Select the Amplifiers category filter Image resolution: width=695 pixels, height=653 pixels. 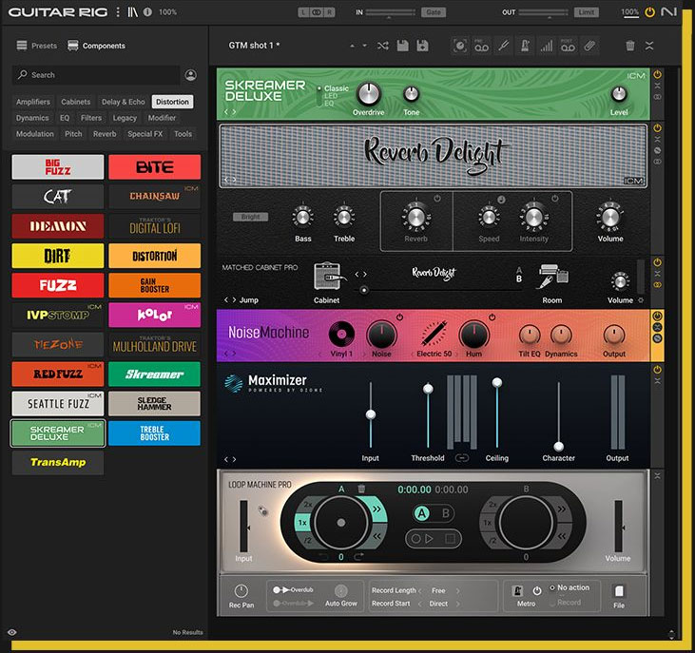coord(32,102)
